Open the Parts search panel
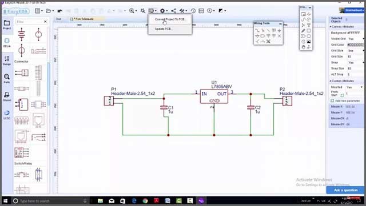Screen dimensions: 366x206 pyautogui.click(x=7, y=79)
